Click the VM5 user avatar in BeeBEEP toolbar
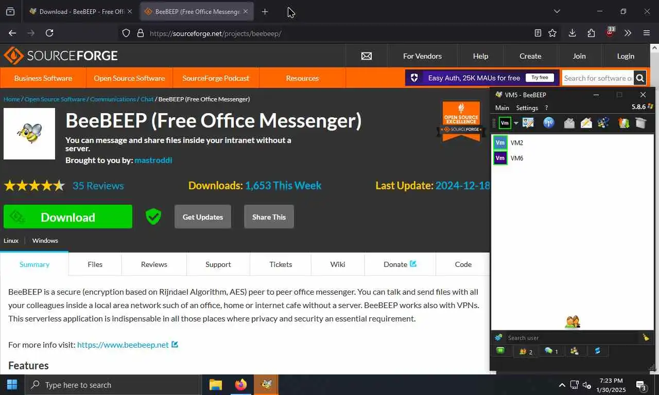The width and height of the screenshot is (659, 395). pyautogui.click(x=505, y=123)
